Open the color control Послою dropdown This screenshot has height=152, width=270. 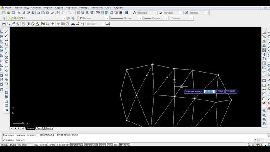point(94,18)
